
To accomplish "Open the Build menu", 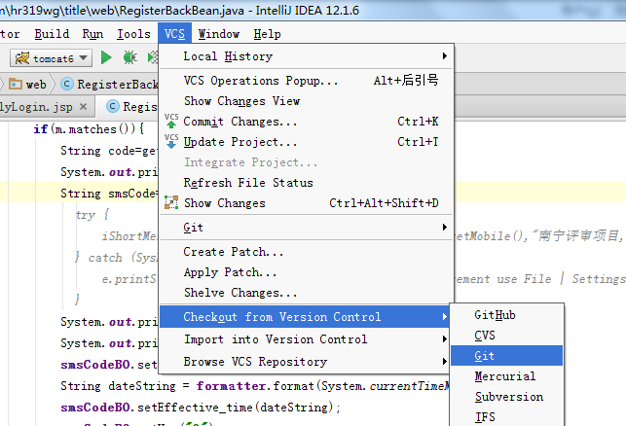I will click(52, 34).
